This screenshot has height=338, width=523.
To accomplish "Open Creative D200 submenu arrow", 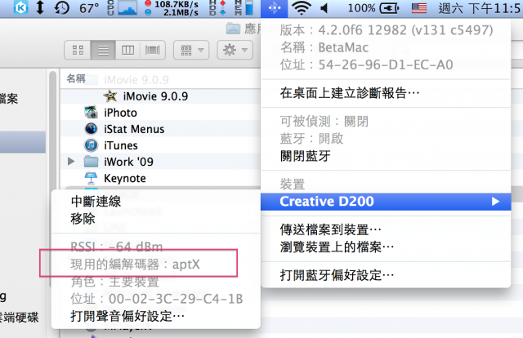I will pos(495,202).
